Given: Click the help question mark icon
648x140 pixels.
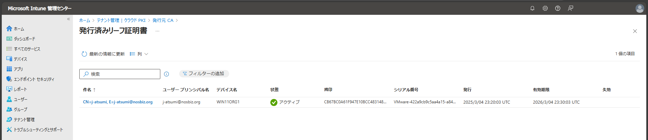Looking at the screenshot, I should (x=558, y=8).
